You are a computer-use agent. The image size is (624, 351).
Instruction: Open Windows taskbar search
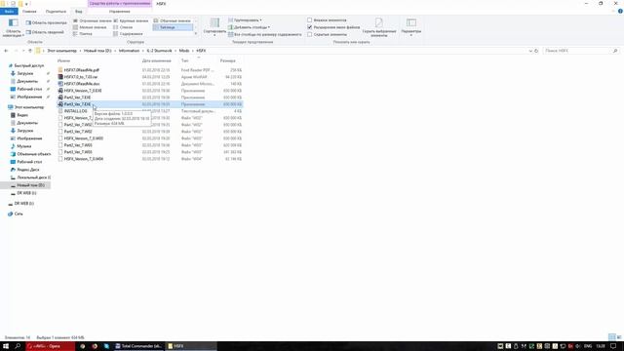tap(18, 346)
